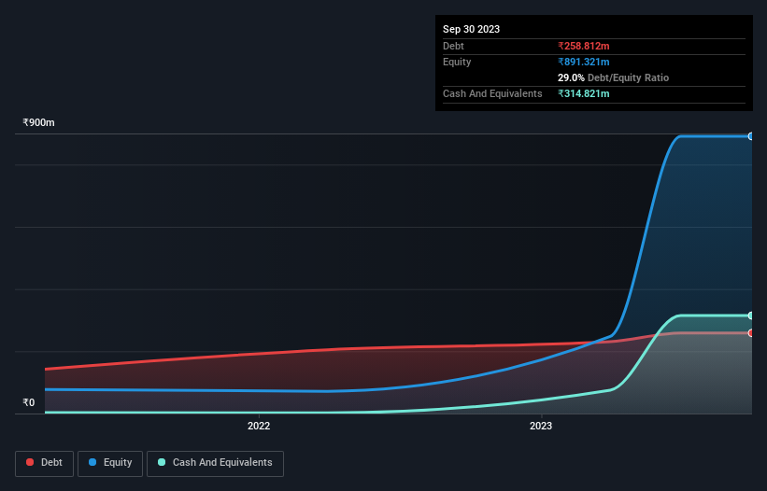Select the Sep 30 2023 tooltip date
Screen dimensions: 767x491
471,29
